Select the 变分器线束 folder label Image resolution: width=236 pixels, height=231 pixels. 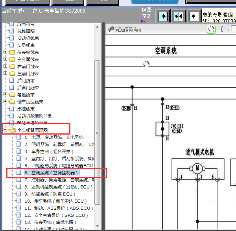[28, 59]
